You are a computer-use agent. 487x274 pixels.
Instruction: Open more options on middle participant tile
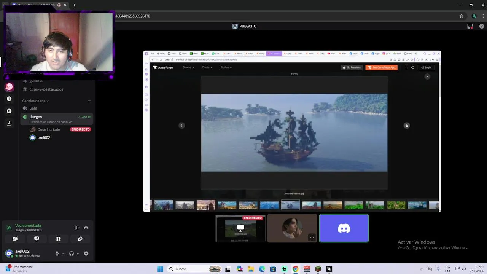tap(312, 237)
